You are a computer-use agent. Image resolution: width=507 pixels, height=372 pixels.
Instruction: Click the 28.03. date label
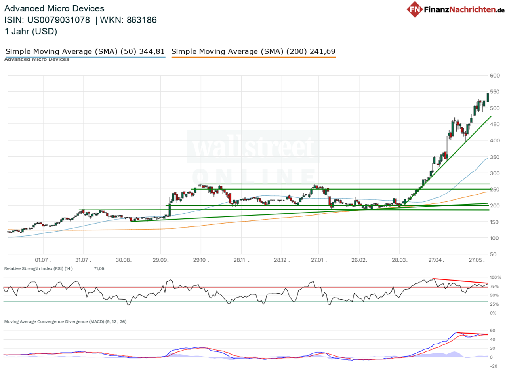click(400, 260)
